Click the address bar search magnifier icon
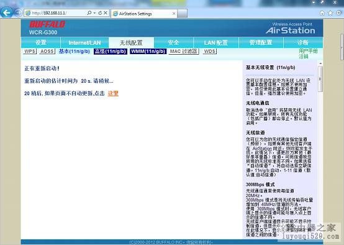344x245 pixels. pyautogui.click(x=89, y=13)
